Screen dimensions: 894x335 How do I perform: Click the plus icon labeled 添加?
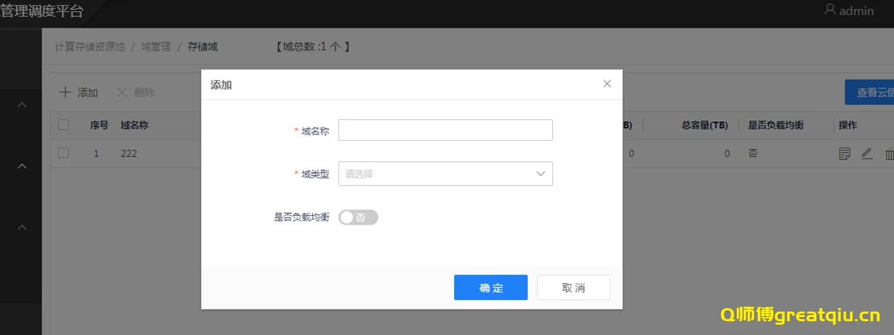pos(65,92)
